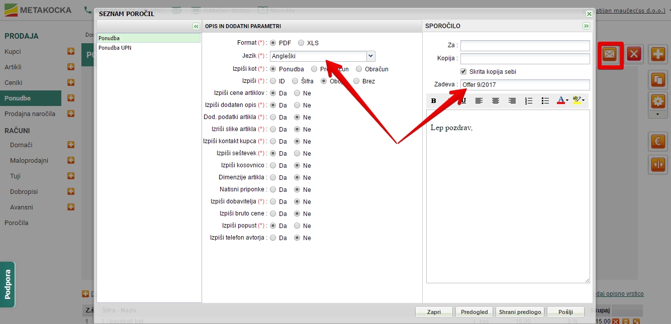The height and width of the screenshot is (324, 671).
Task: Click plus icon next to Tuji
Action: [71, 176]
